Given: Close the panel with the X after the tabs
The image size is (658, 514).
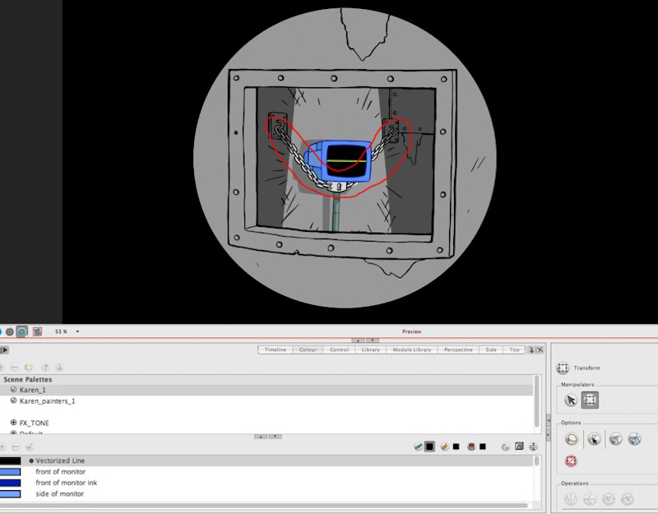Looking at the screenshot, I should pyautogui.click(x=540, y=350).
